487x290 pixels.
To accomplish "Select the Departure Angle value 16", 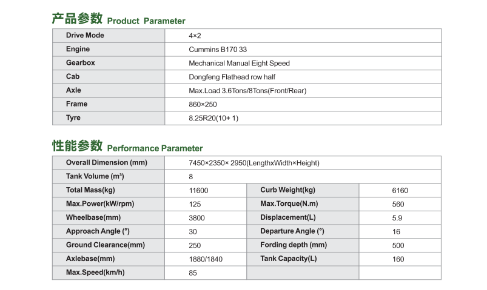I will click(x=396, y=232).
